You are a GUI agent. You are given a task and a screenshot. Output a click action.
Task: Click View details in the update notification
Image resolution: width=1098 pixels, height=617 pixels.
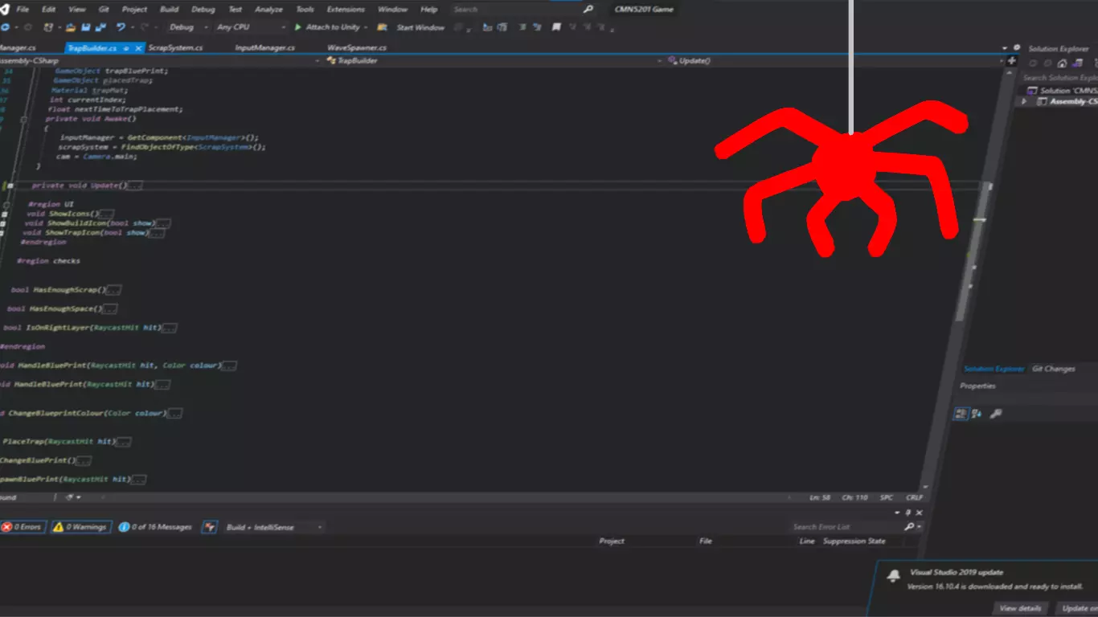click(x=1020, y=608)
